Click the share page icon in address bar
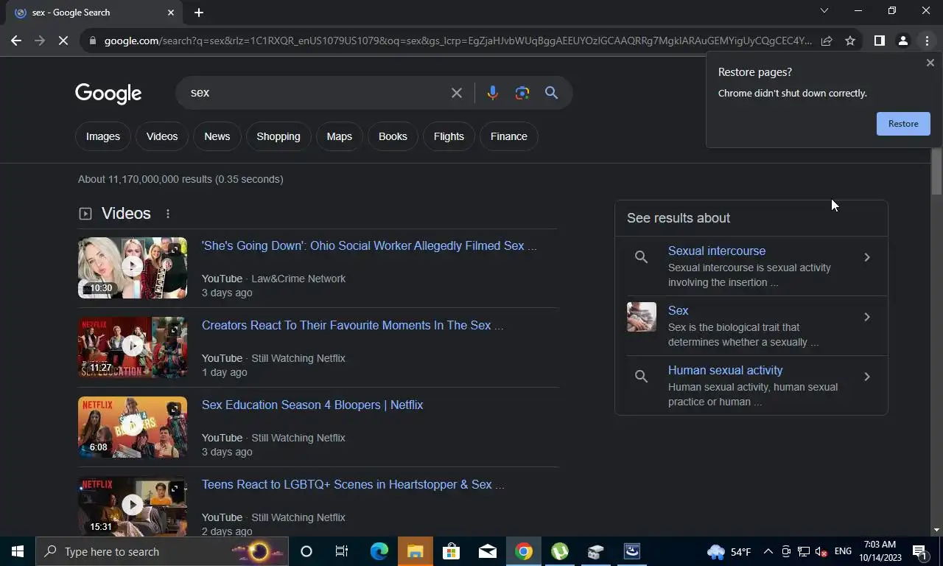 tap(827, 41)
